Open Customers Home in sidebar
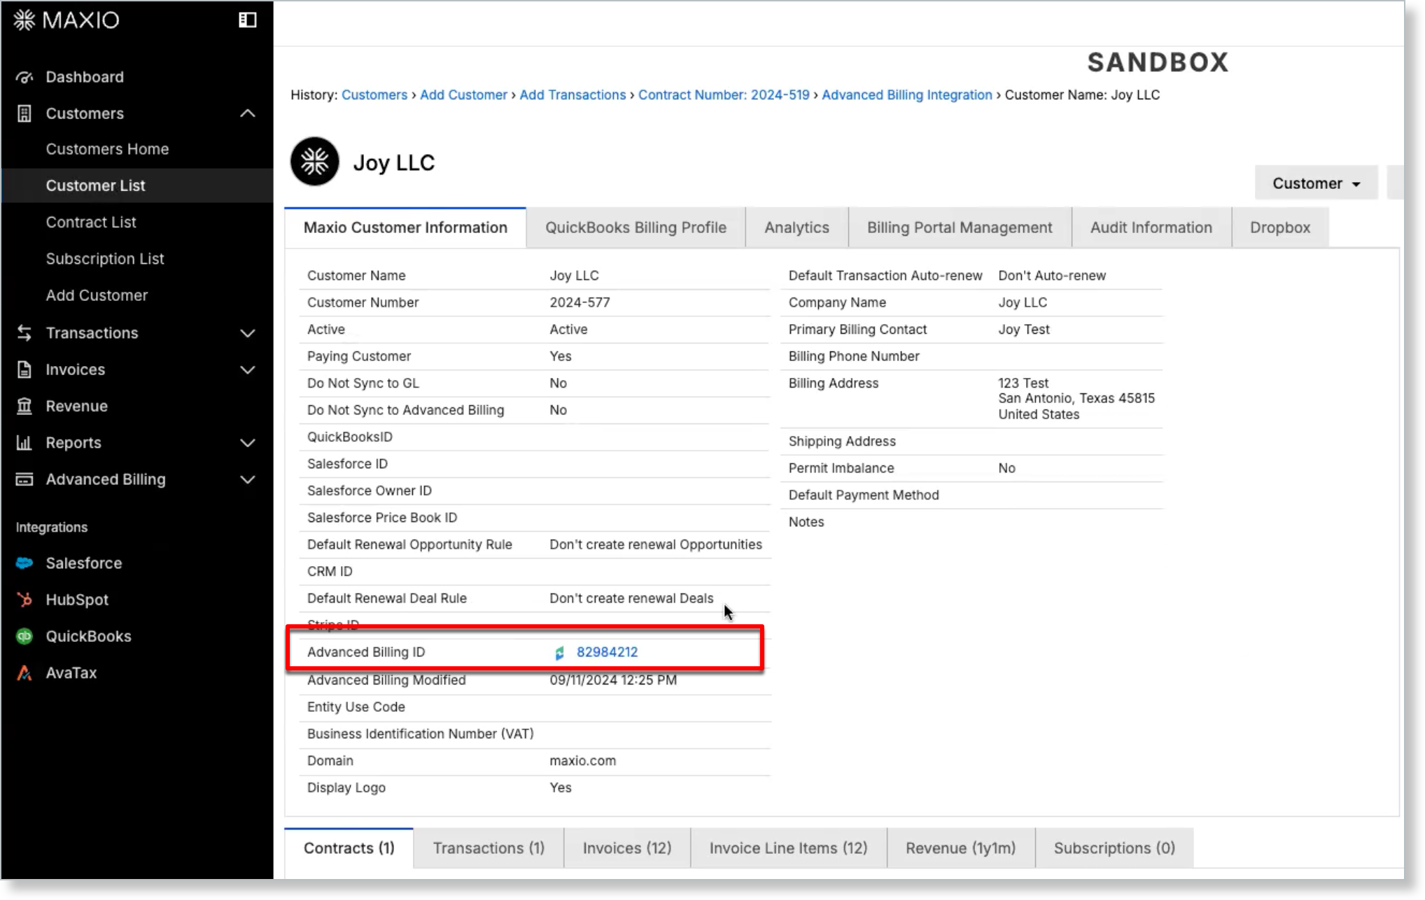Viewport: 1425px width, 900px height. coord(107,149)
